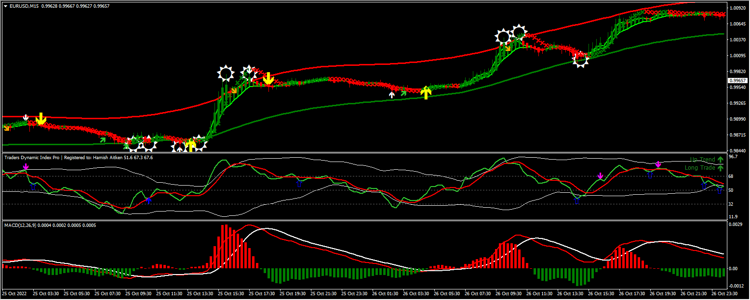
Task: Click the Long Trade label
Action: pos(699,168)
